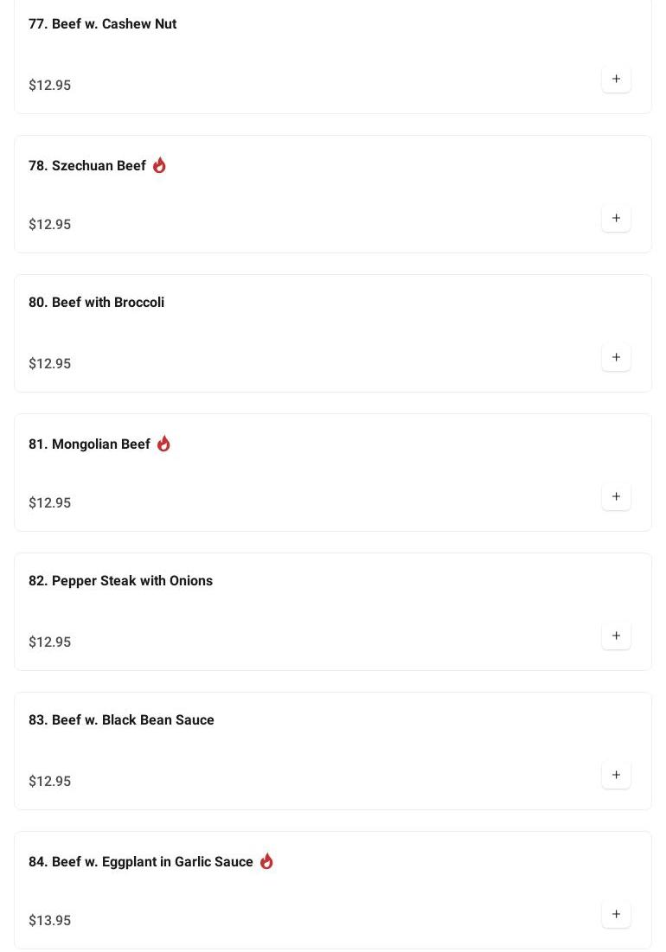
Task: Add Pepper Steak with Onions
Action: [x=616, y=636]
